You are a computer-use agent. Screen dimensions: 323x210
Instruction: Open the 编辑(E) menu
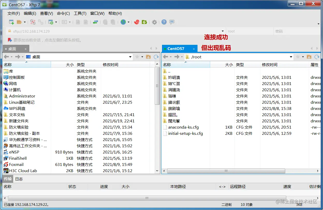point(30,13)
